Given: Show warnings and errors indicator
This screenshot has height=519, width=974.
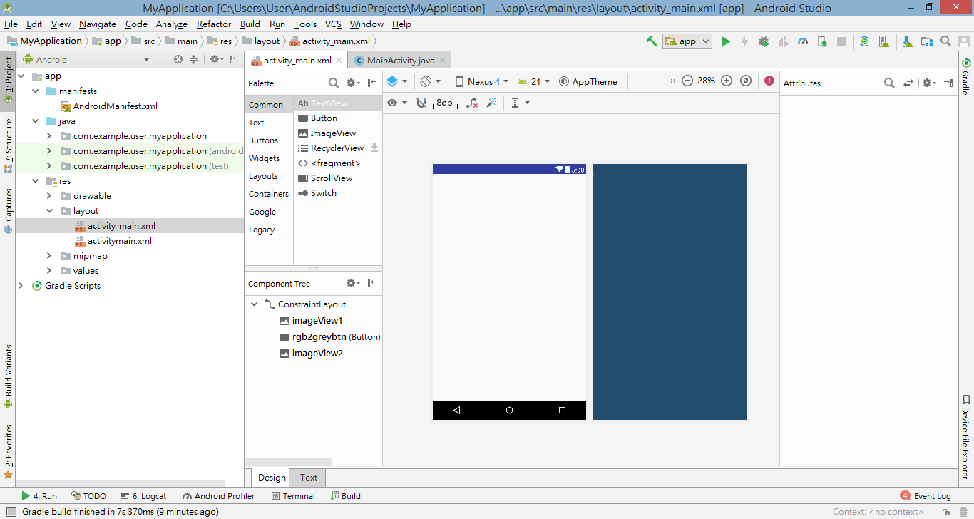Looking at the screenshot, I should (769, 81).
